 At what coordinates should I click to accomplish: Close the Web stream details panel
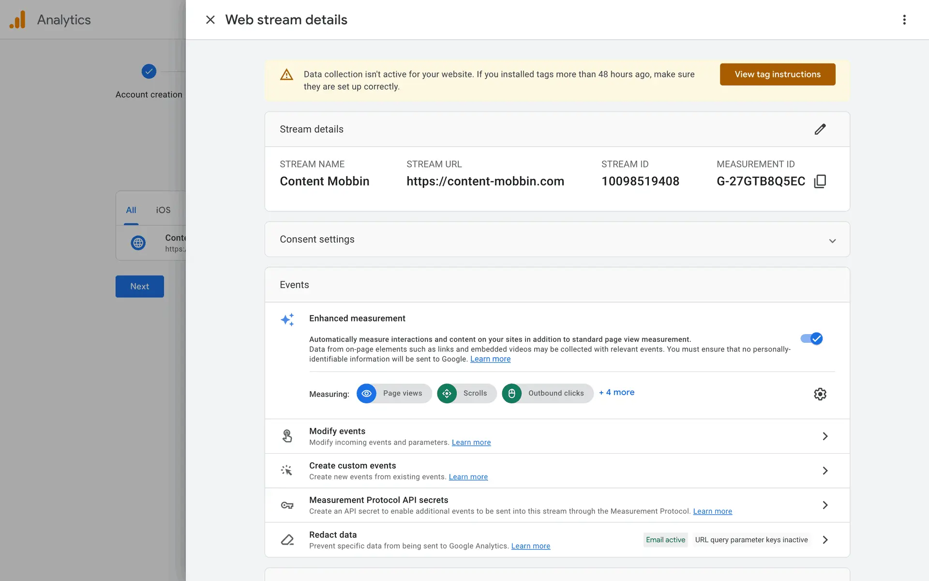(x=210, y=20)
